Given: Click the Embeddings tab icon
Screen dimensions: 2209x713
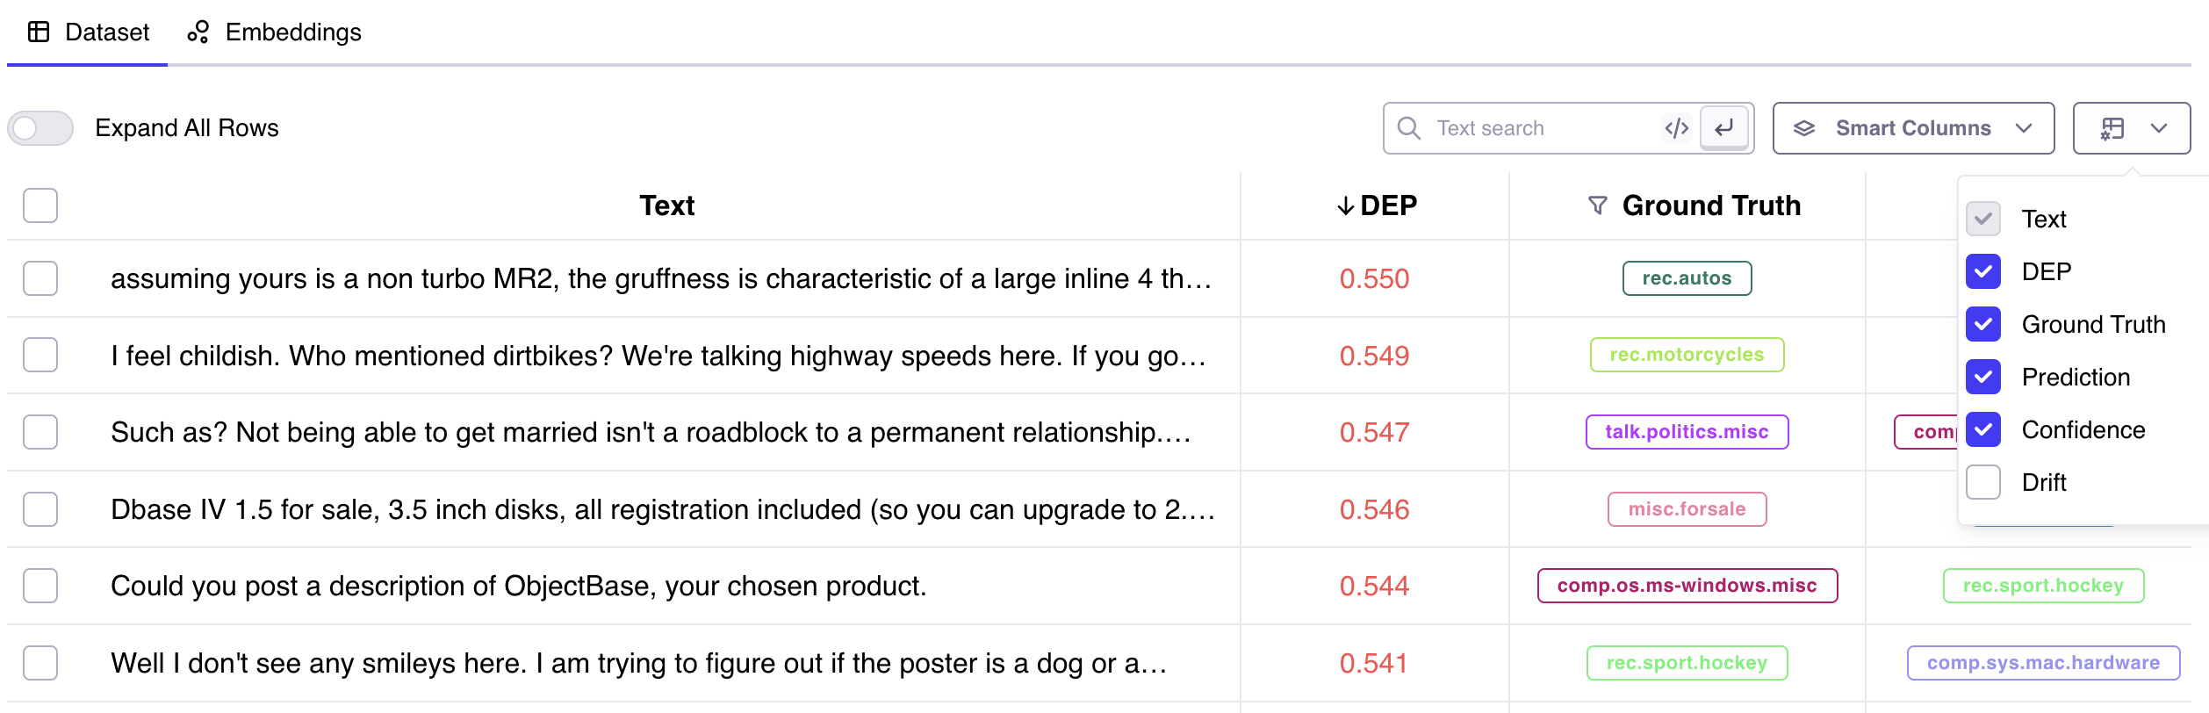Looking at the screenshot, I should [198, 32].
